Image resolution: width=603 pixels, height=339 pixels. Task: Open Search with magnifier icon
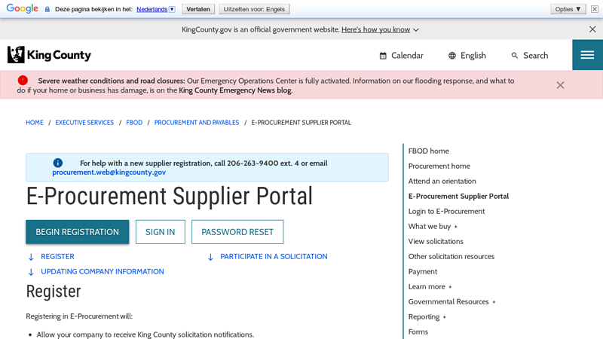pyautogui.click(x=530, y=56)
